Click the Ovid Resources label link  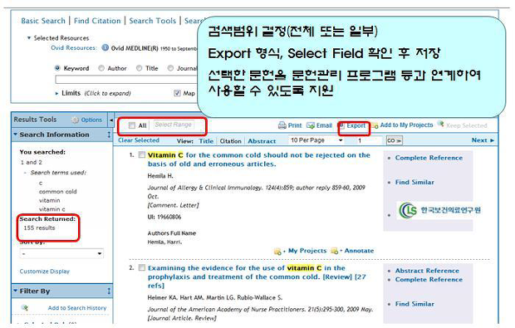(x=74, y=47)
